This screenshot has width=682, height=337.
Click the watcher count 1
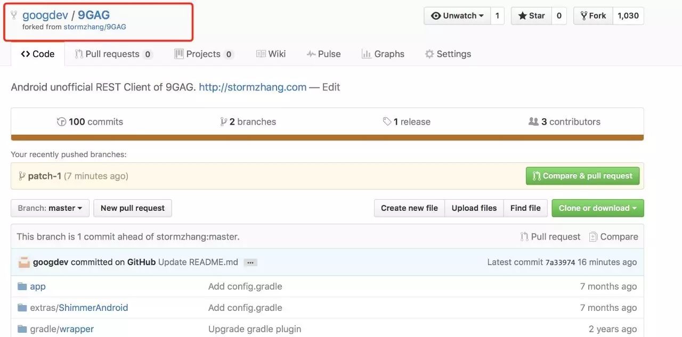click(x=497, y=15)
